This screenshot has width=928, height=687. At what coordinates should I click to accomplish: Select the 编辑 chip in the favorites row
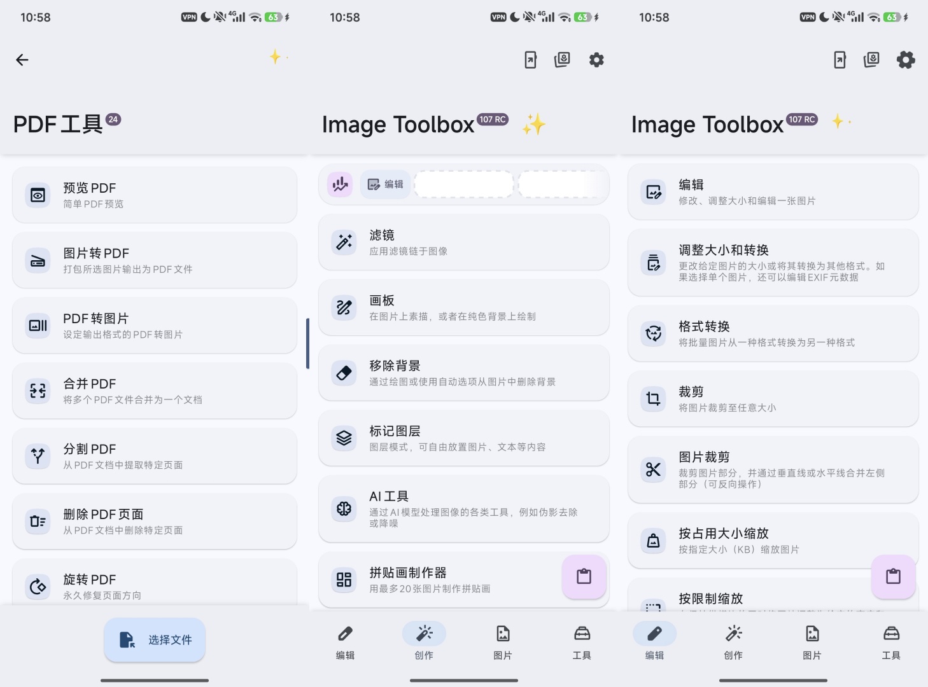[386, 184]
